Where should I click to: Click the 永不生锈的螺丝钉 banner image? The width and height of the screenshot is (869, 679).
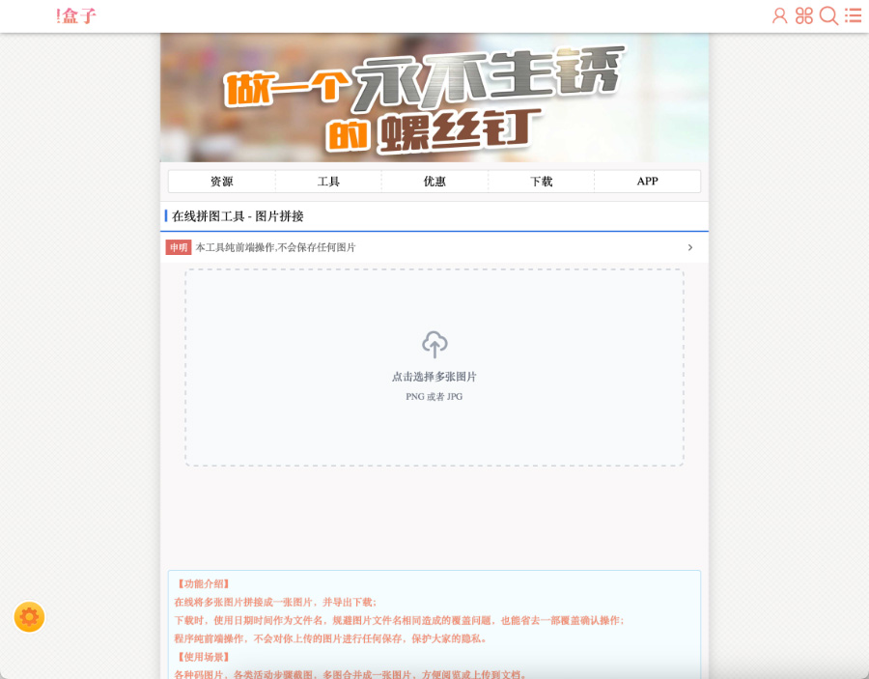434,98
